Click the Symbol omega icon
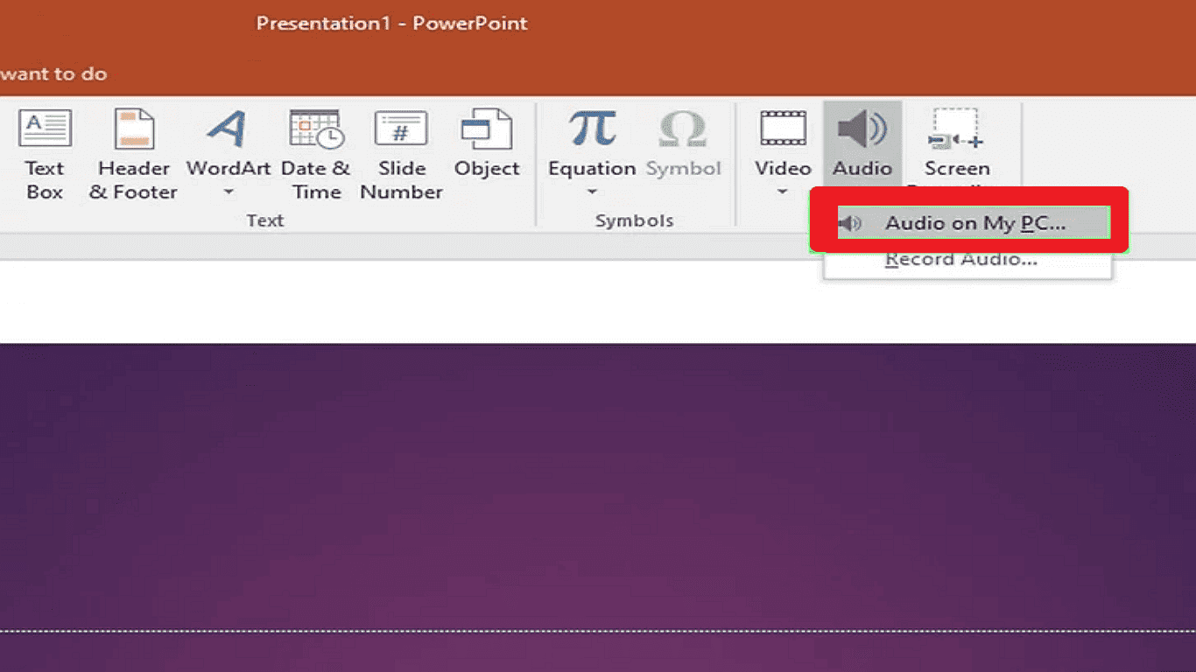Screen dimensions: 1196x672 pos(683,129)
